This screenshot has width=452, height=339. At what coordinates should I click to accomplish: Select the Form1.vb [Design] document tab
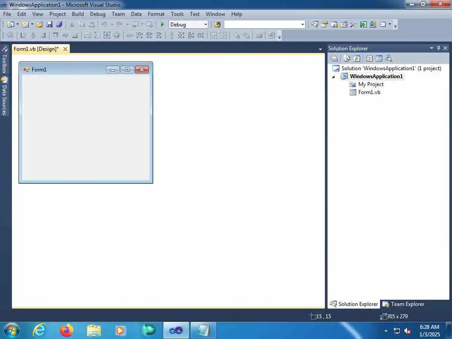click(36, 49)
